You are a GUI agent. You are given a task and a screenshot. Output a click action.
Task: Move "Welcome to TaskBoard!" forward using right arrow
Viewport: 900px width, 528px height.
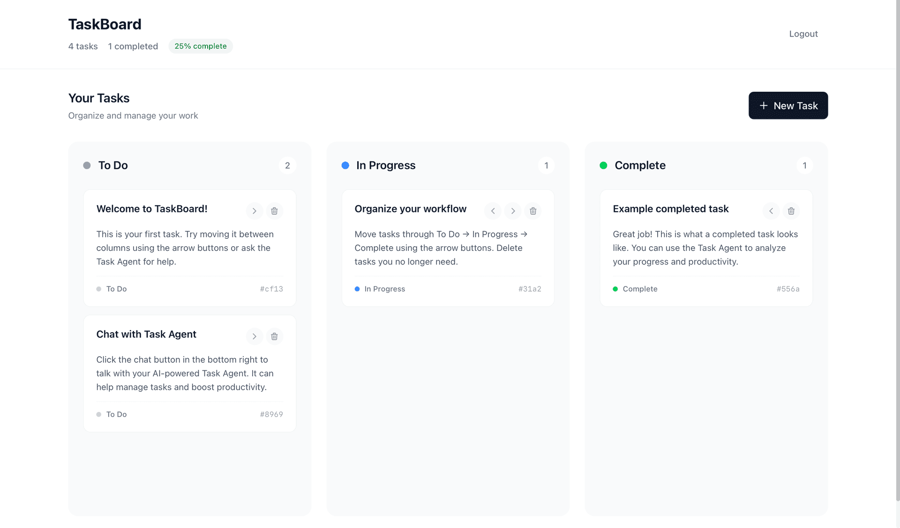[x=255, y=211]
